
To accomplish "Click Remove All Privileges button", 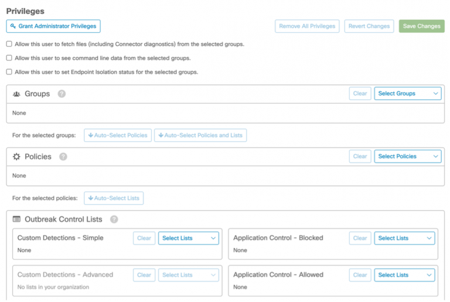I will click(x=307, y=26).
